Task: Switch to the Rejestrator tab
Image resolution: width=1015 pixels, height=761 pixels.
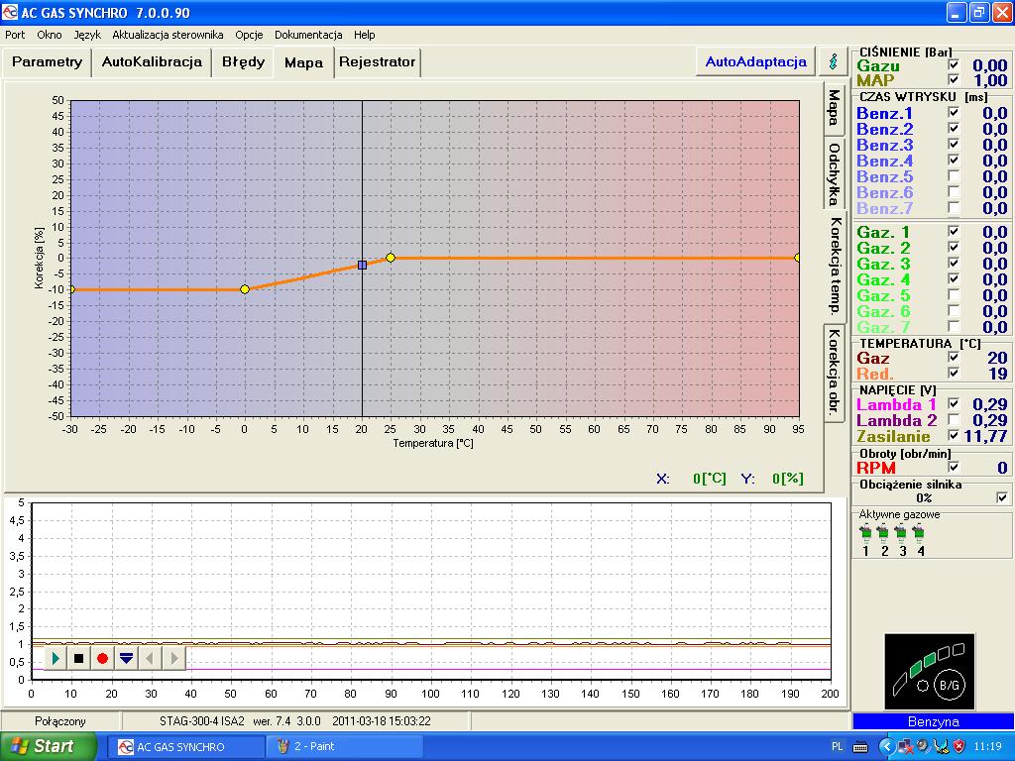Action: [377, 62]
